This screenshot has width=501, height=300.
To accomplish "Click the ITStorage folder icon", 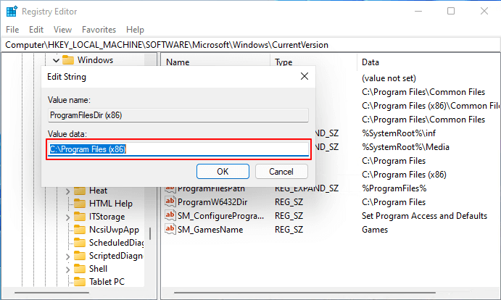I will click(80, 217).
